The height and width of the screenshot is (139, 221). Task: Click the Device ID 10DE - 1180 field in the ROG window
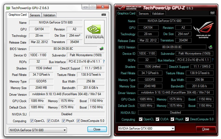pyautogui.click(x=147, y=53)
